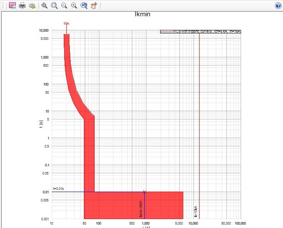Click the 10,000 time axis label
Screen dimensions: 283x228
pos(44,30)
